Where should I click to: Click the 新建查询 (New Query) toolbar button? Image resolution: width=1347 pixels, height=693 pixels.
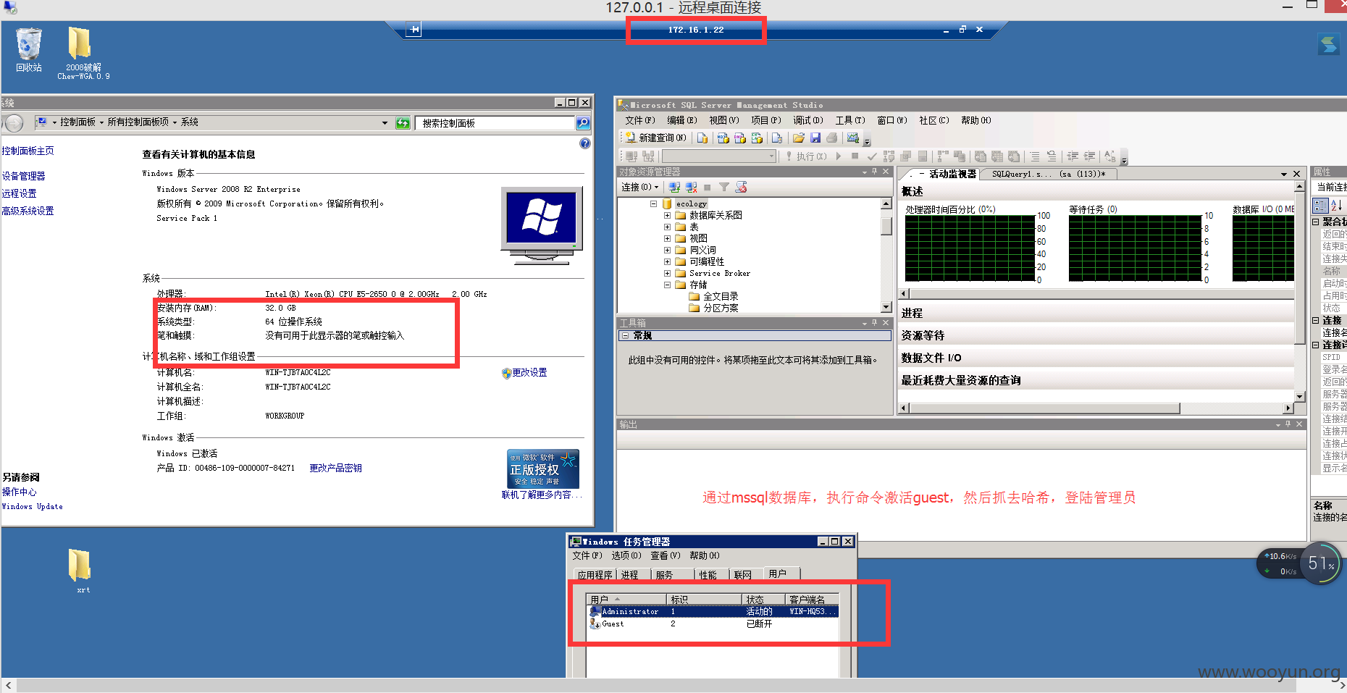655,138
